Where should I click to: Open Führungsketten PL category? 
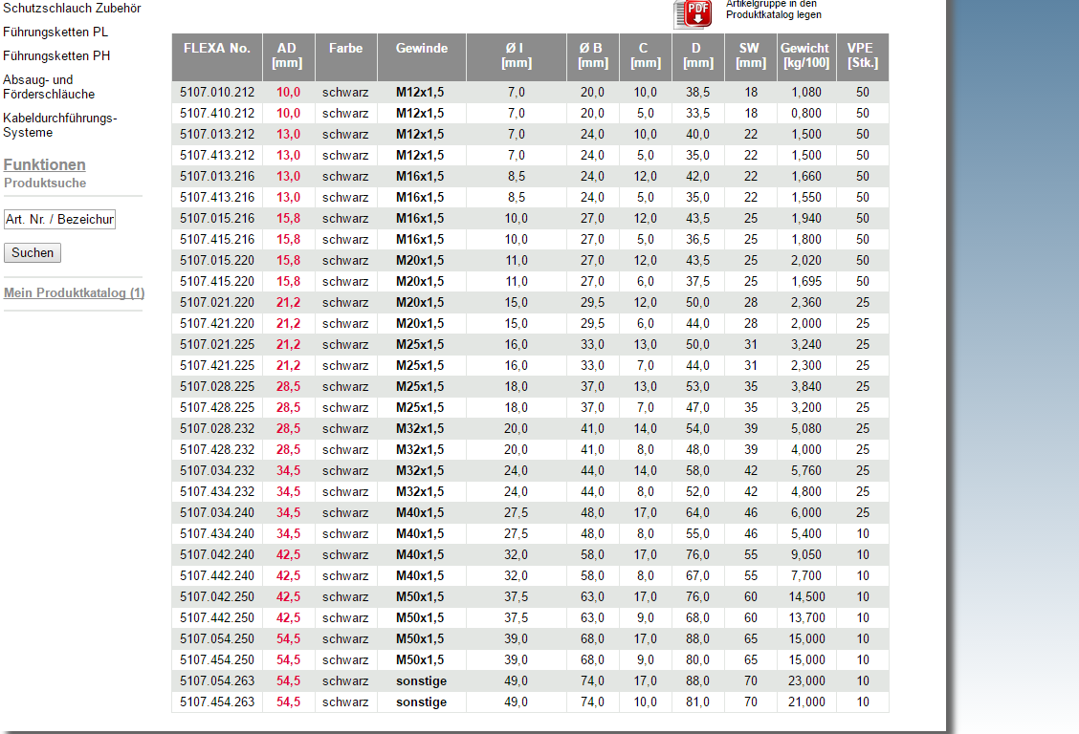pos(55,32)
